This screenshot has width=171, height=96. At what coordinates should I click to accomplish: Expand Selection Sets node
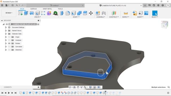(x=6, y=34)
